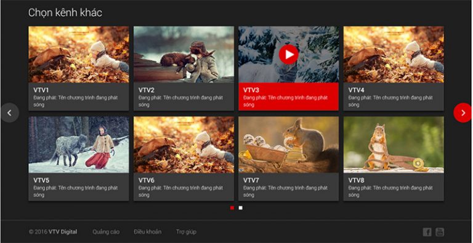This screenshot has width=473, height=243.
Task: Click the Quảng cáo footer link
Action: (x=106, y=232)
